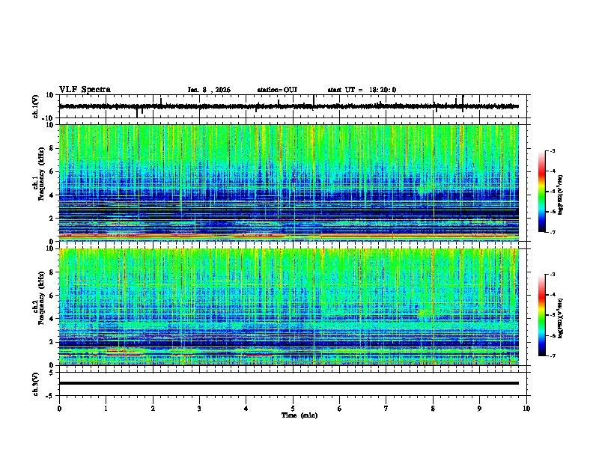The height and width of the screenshot is (458, 593).
Task: Click the ch.2 "Frequency (kHz)" axis label
Action: [41, 298]
